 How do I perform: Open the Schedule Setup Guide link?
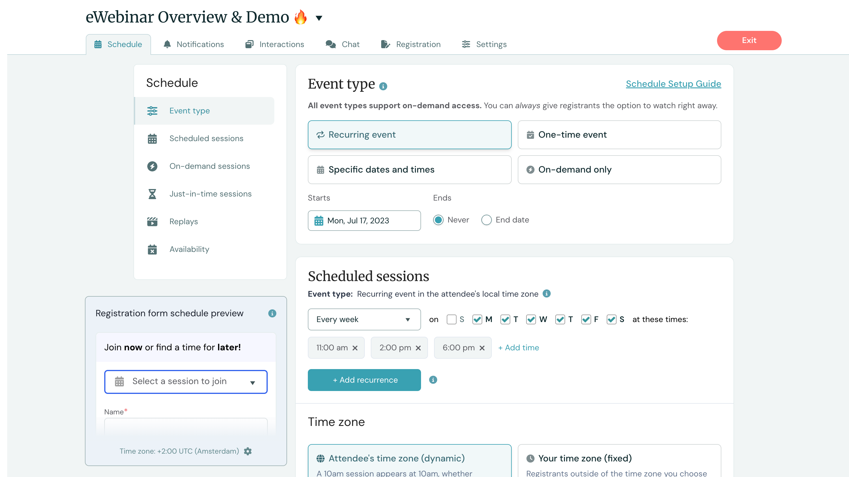coord(673,84)
